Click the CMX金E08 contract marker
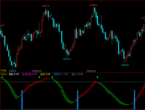Screen dimensions: 145x110 click(91, 71)
